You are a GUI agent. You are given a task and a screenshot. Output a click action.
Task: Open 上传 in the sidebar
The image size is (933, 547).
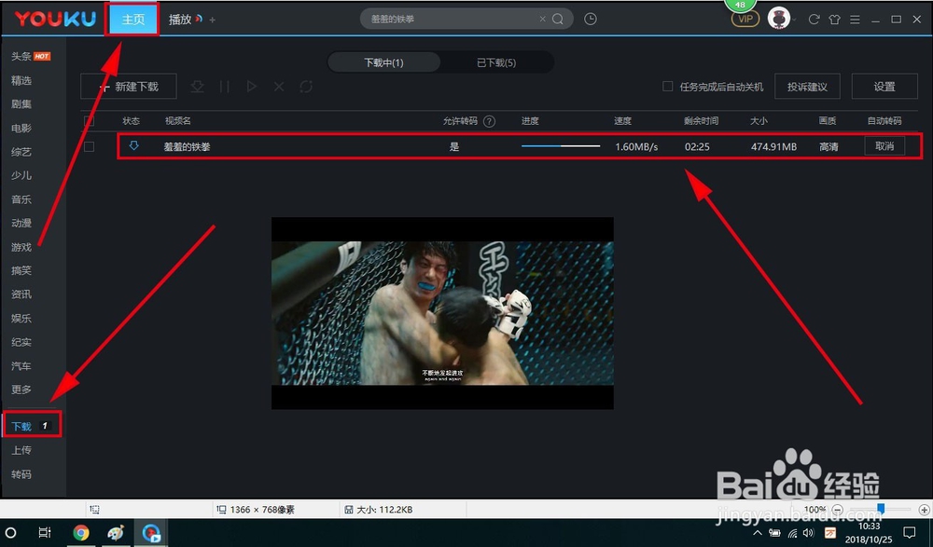[x=21, y=450]
